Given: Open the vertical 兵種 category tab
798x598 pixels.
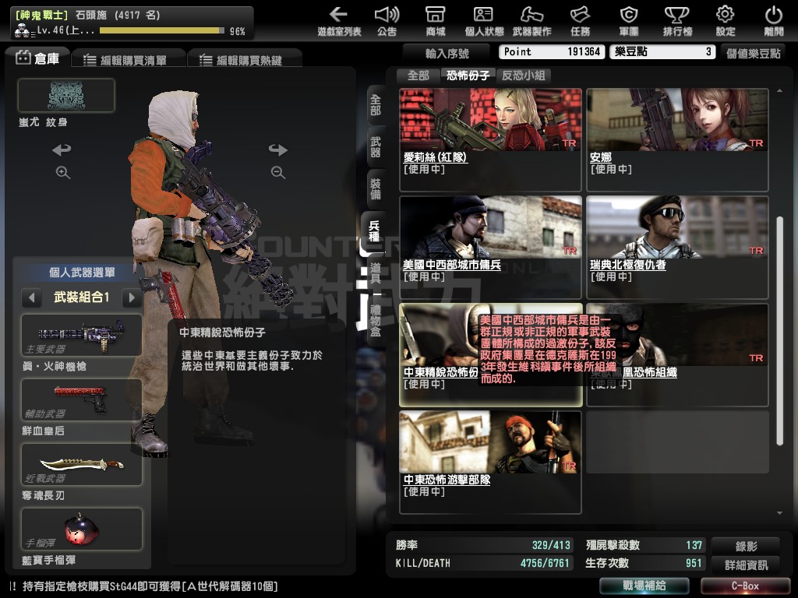Looking at the screenshot, I should (375, 232).
